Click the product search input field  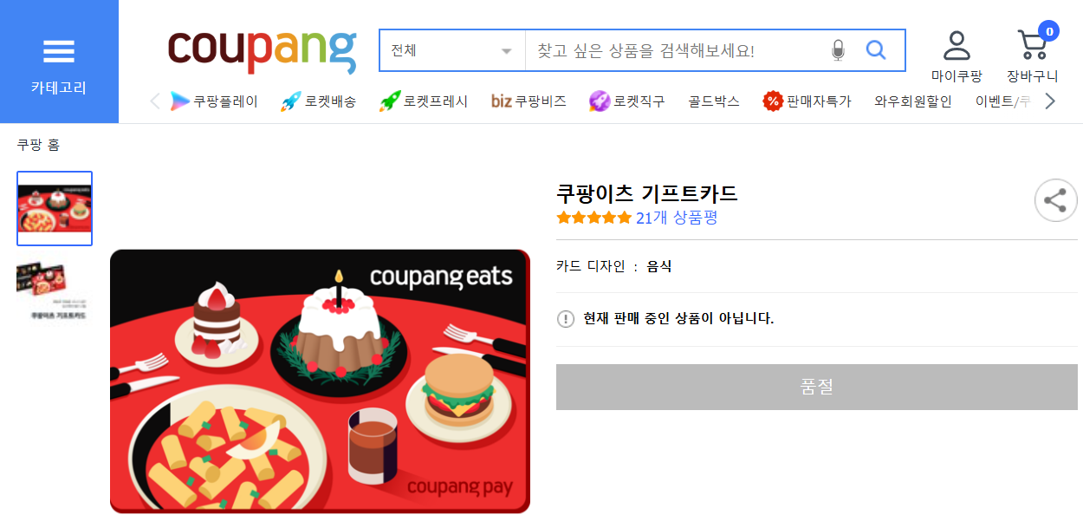point(676,50)
